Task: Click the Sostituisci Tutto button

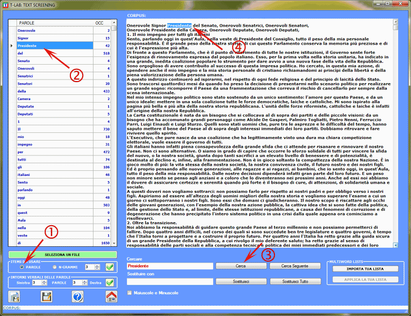Action: [295, 282]
